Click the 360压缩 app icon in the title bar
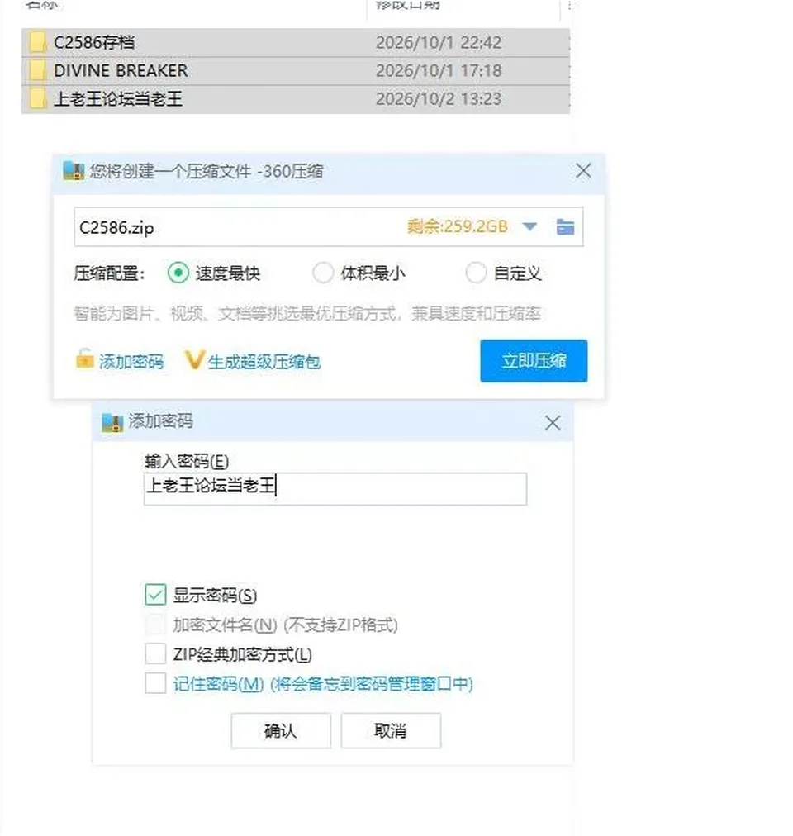The image size is (793, 836). click(74, 171)
